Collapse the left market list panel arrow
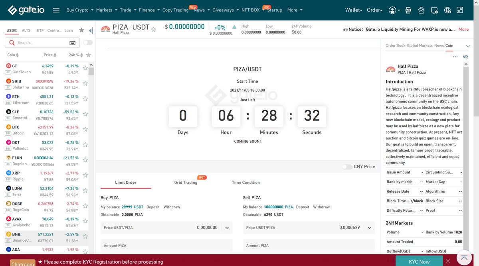Viewport: 479px width, 266px height. (x=91, y=30)
